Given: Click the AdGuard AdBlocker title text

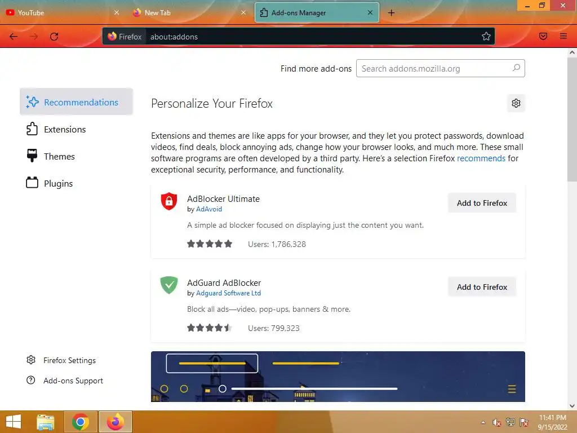Looking at the screenshot, I should (x=224, y=283).
